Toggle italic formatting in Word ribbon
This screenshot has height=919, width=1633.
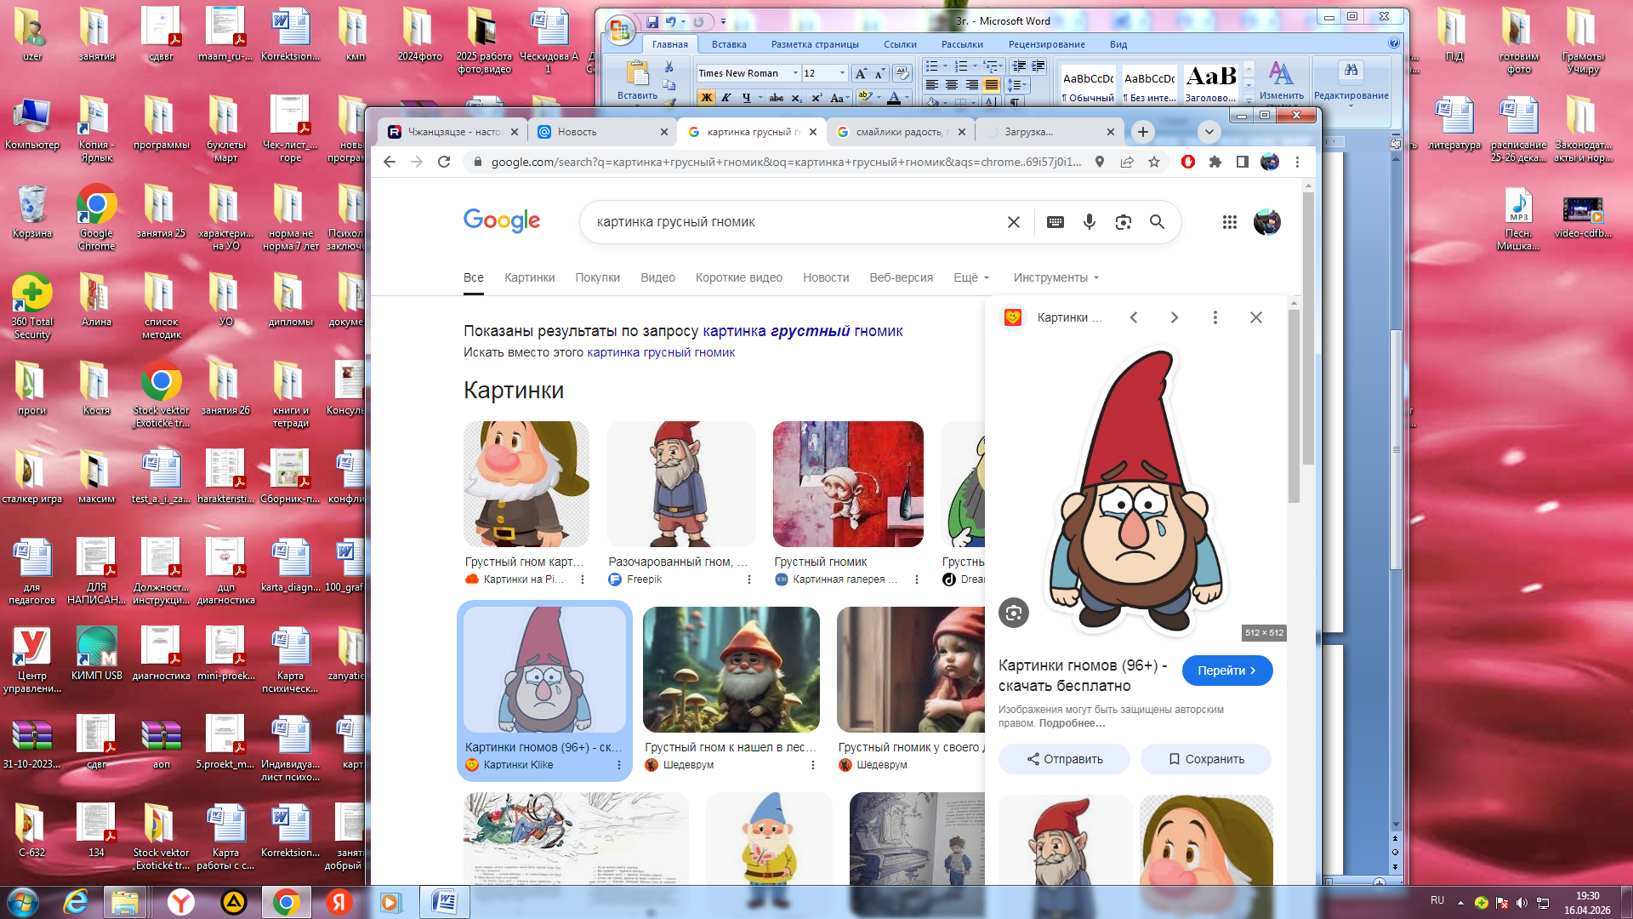tap(725, 98)
